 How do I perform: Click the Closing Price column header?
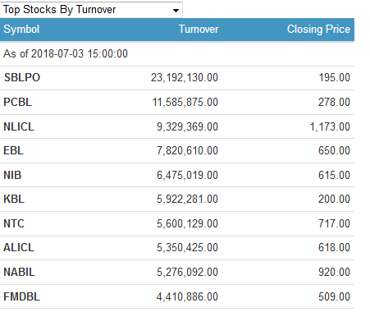[318, 30]
